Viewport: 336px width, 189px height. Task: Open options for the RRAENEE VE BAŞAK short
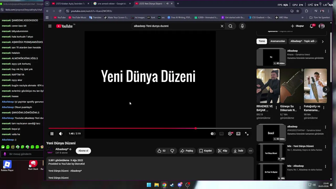pos(276,108)
